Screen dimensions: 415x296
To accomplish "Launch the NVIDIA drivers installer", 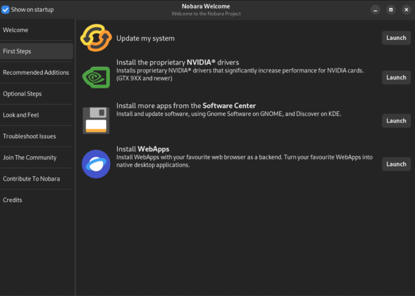I will pos(396,77).
